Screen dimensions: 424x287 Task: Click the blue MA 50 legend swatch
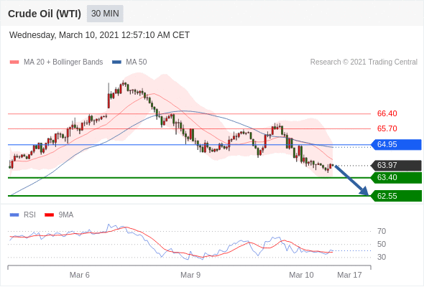[x=116, y=62]
